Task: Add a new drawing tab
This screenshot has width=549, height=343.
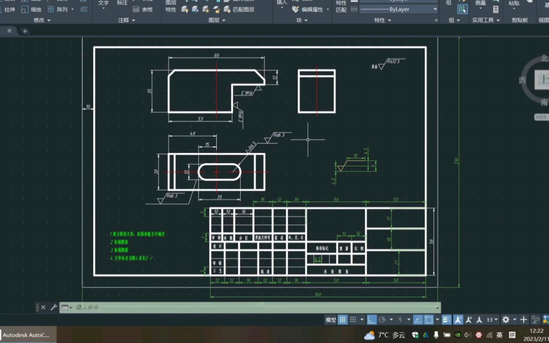Action: (x=25, y=31)
